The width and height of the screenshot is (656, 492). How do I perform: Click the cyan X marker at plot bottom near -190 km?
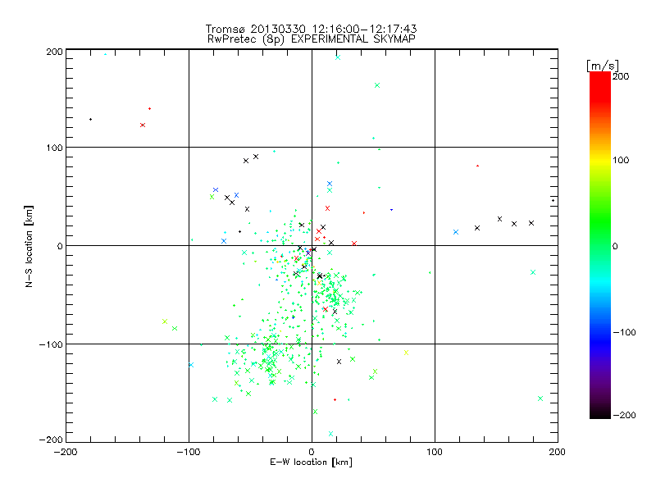point(330,434)
